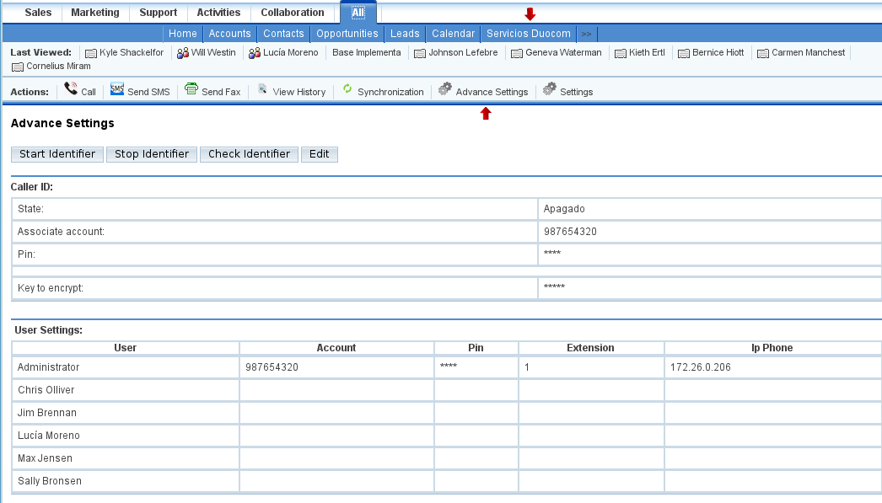Click the Edit button

pos(319,154)
